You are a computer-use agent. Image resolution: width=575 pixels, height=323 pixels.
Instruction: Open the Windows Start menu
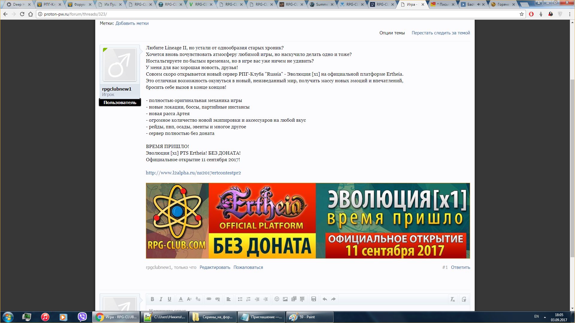[x=8, y=317]
